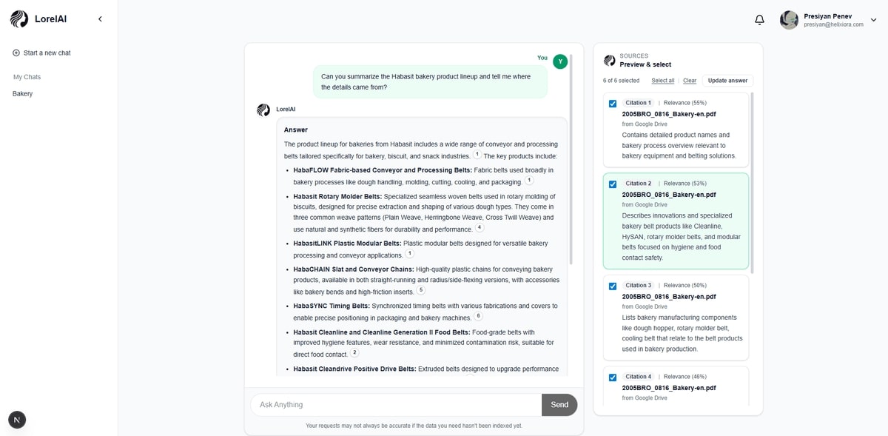Focus the 'Ask Anything' input field
The image size is (888, 436).
(x=396, y=405)
